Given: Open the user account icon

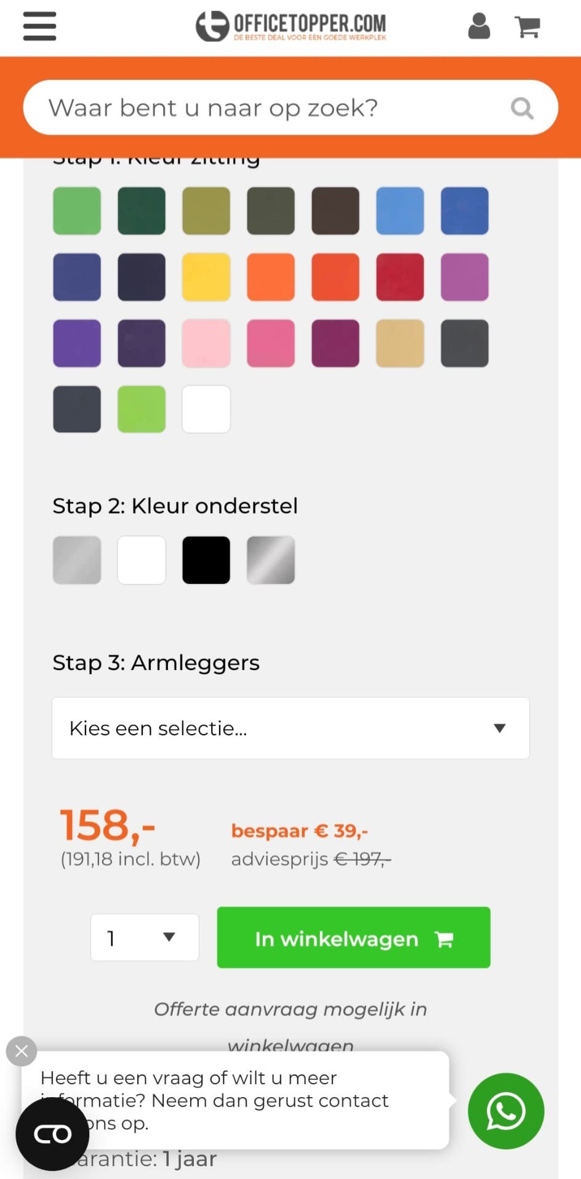Looking at the screenshot, I should (x=479, y=26).
